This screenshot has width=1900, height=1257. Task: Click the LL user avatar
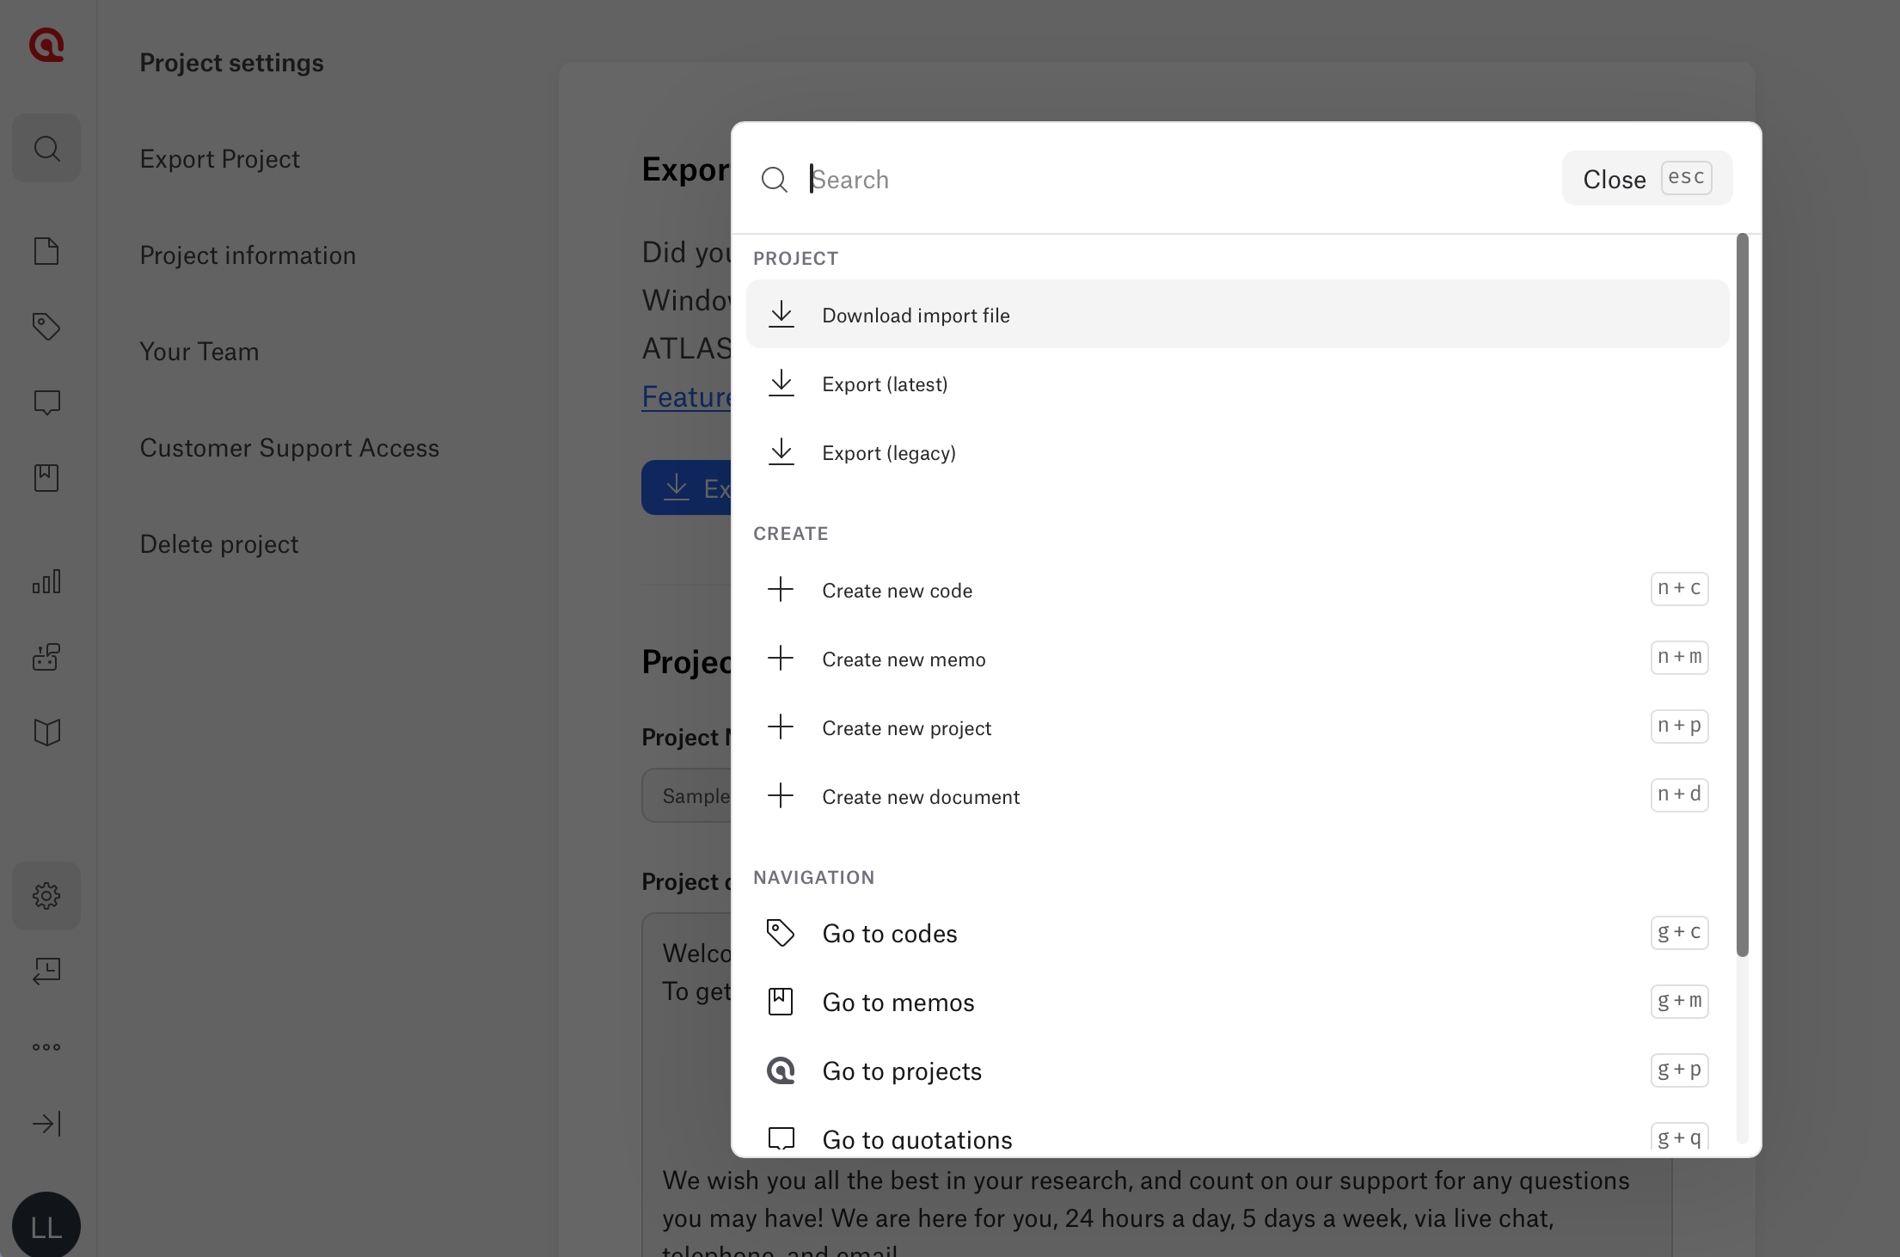pos(46,1225)
